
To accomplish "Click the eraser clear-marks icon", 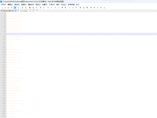I will click(x=44, y=8).
